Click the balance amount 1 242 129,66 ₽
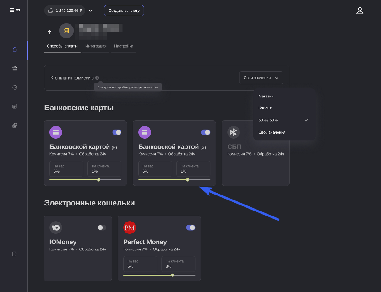Screen dimensions: 381x292 point(69,11)
